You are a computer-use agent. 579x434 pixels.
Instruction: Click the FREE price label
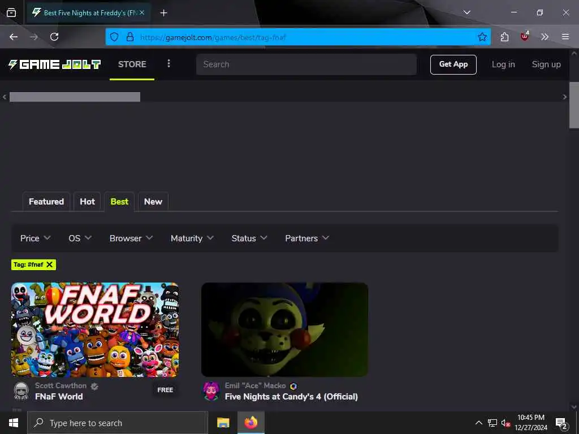pos(165,390)
